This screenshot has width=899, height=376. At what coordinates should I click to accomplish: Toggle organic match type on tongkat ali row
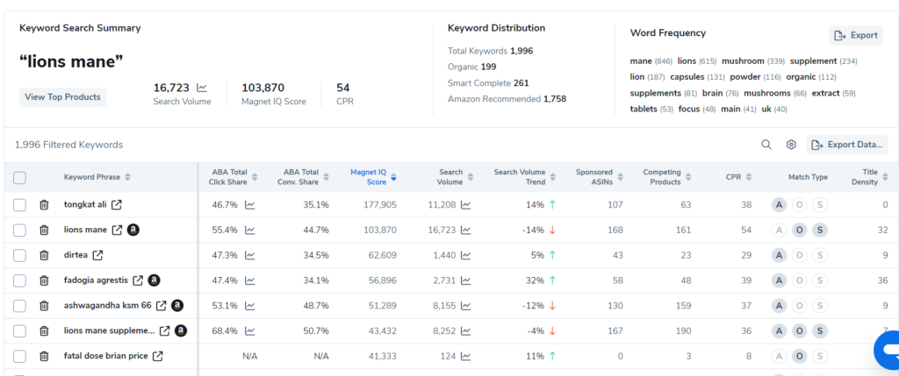click(799, 205)
